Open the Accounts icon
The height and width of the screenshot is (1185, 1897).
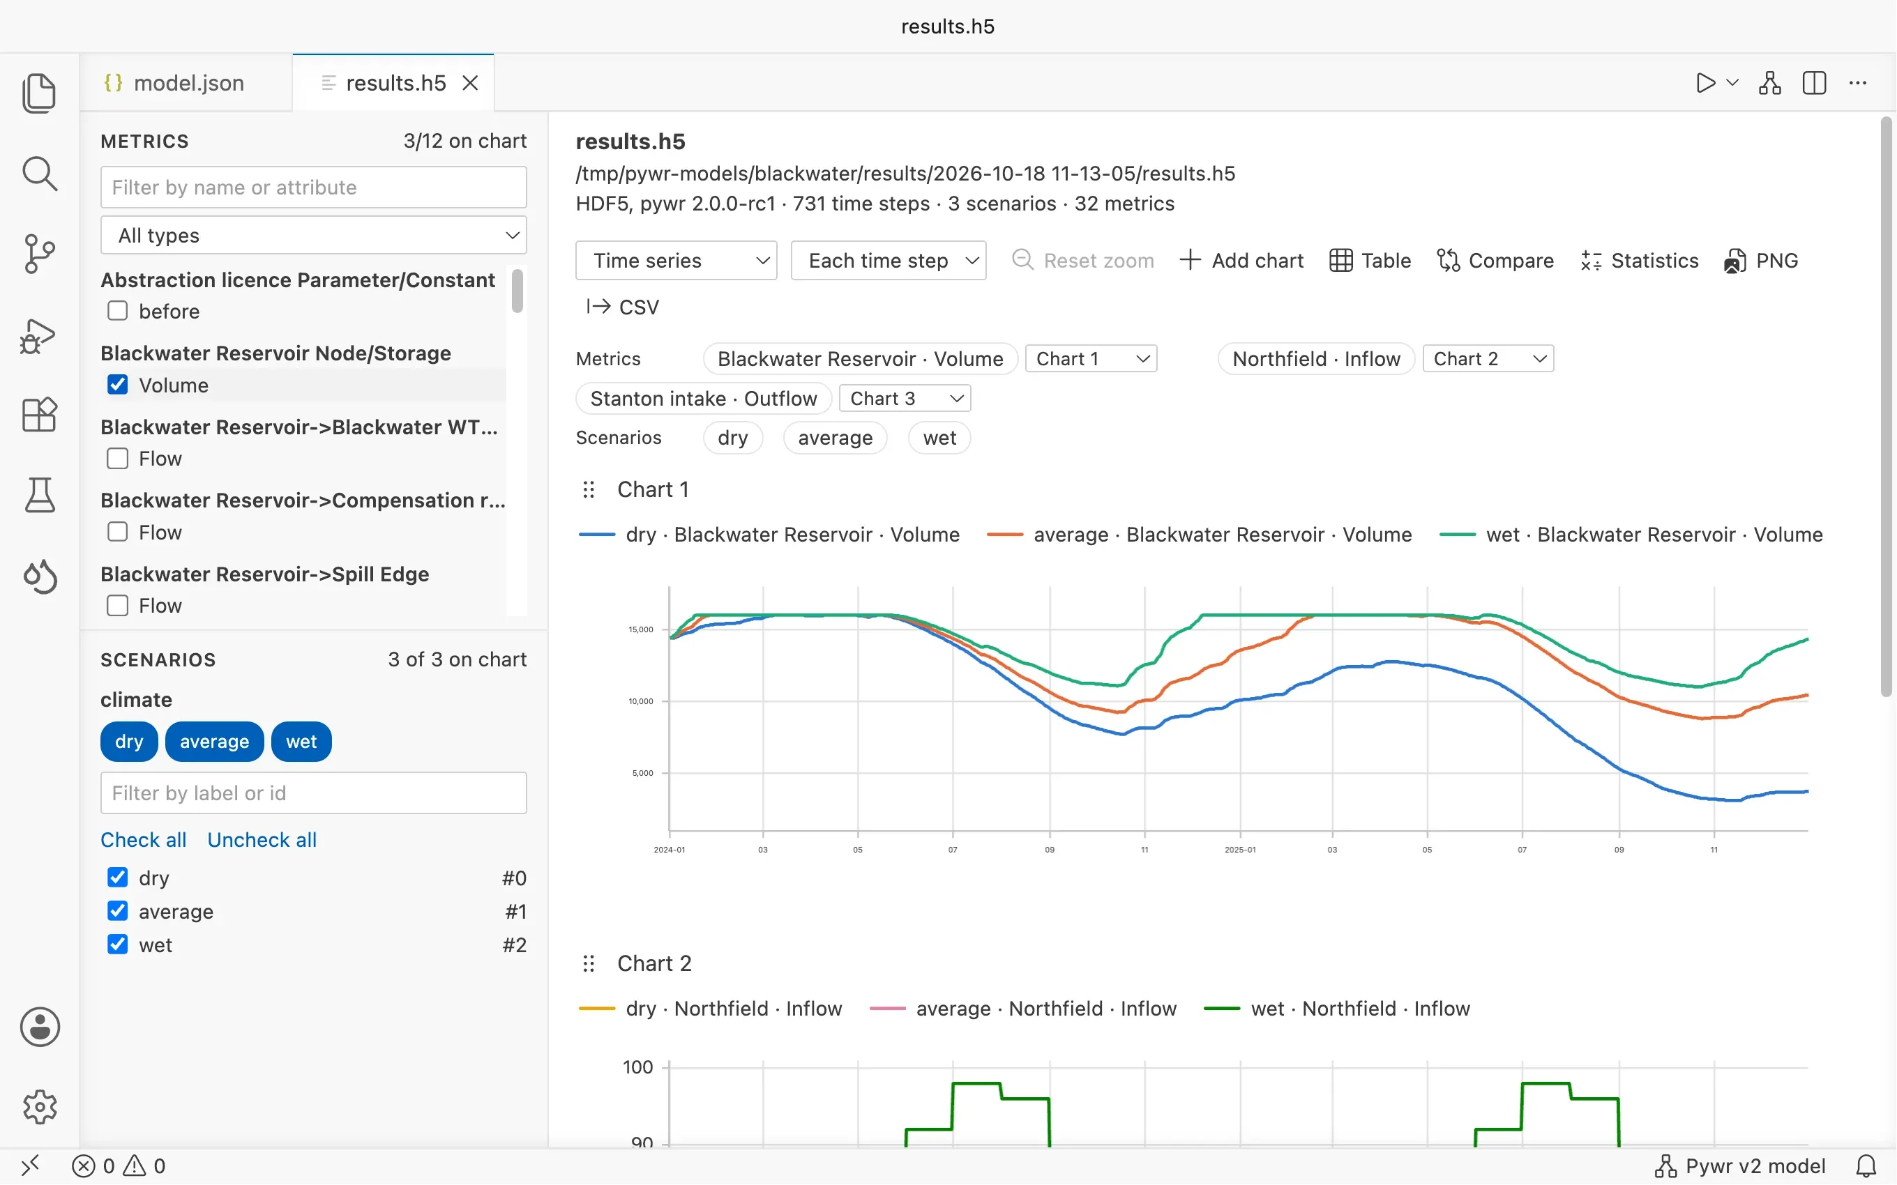(39, 1027)
